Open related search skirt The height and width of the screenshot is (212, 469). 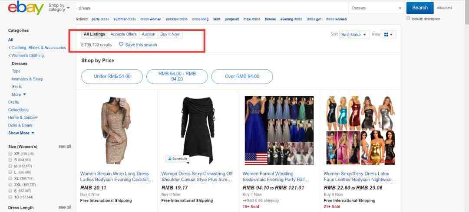coord(217,19)
